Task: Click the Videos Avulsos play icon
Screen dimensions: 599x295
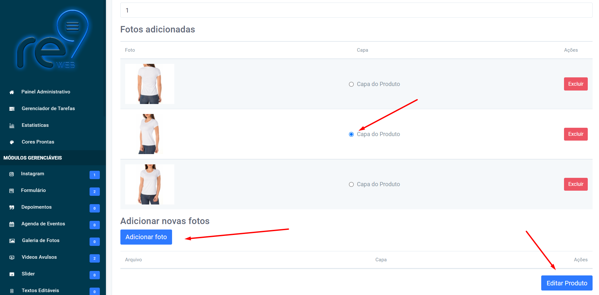Action: pyautogui.click(x=12, y=257)
